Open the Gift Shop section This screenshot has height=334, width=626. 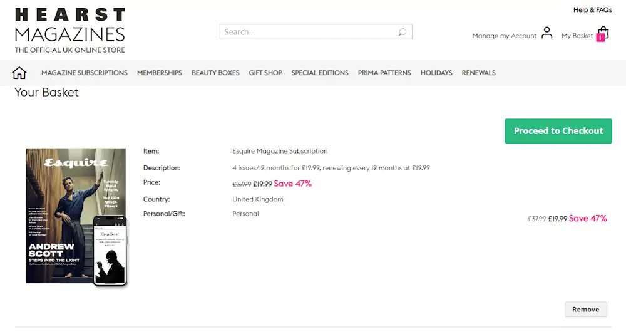pos(265,73)
